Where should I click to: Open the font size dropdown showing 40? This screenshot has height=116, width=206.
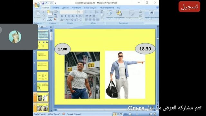[82, 12]
